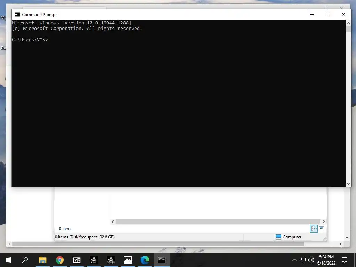Open the Photos app in the taskbar
This screenshot has height=267, width=356.
coord(128,260)
